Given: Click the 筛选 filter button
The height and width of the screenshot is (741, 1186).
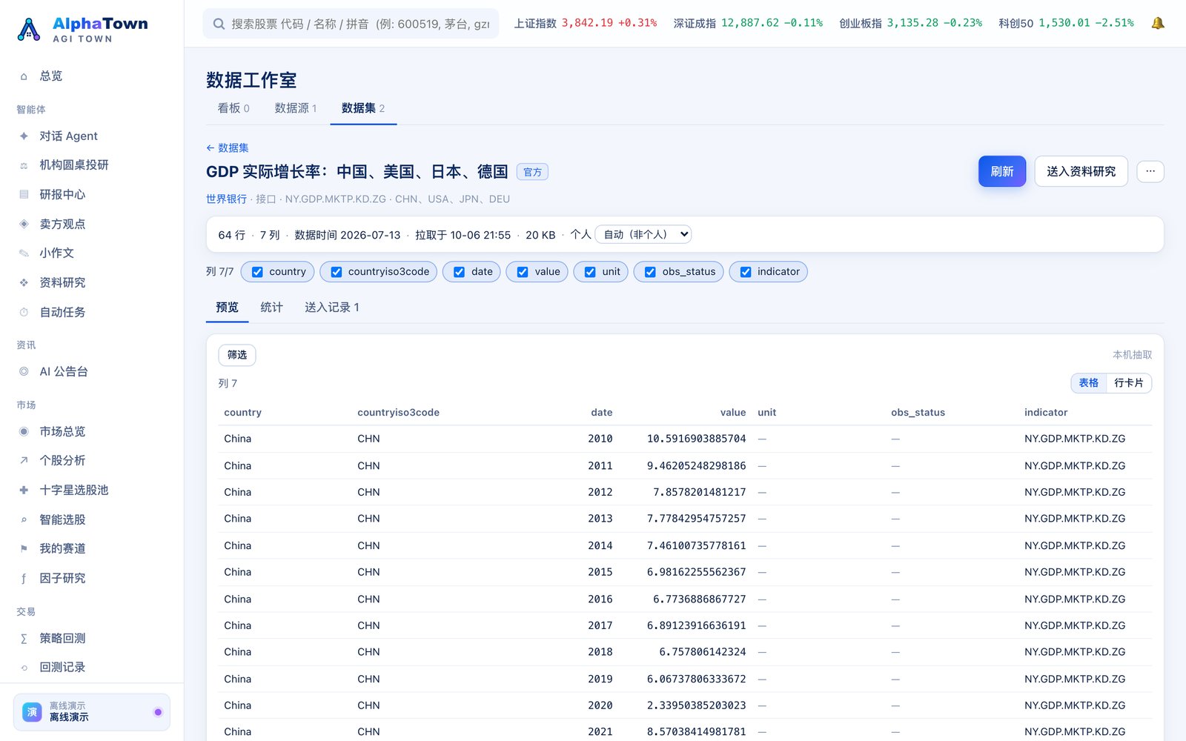Looking at the screenshot, I should tap(237, 355).
